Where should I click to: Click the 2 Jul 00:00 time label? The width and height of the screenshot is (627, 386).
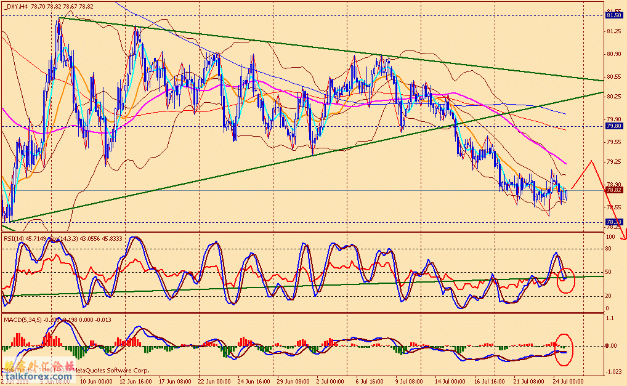(x=330, y=381)
